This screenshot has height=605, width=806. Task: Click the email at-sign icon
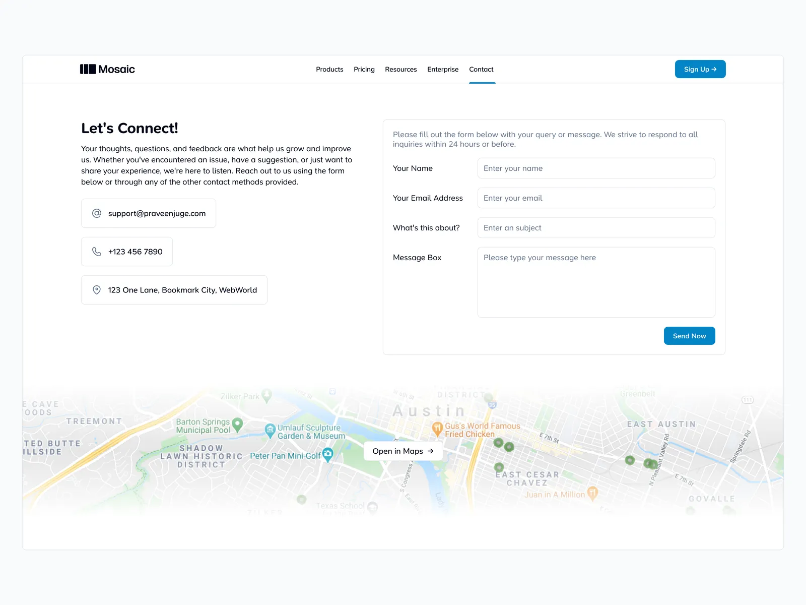(x=97, y=213)
